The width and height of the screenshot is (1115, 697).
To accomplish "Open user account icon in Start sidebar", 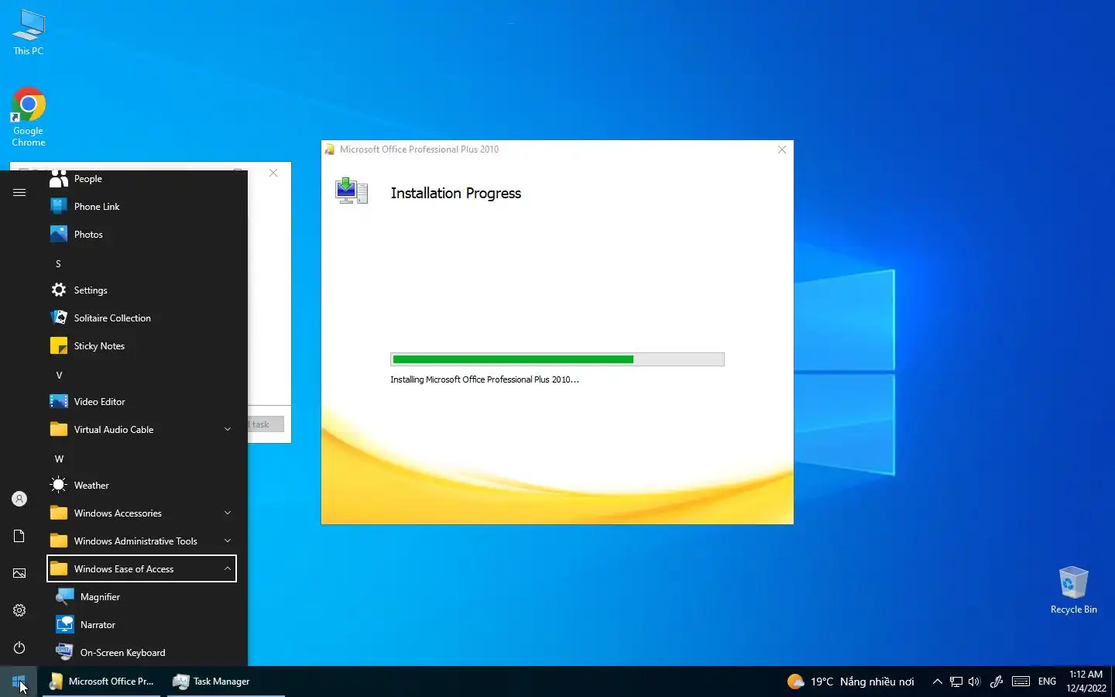I will 19,499.
